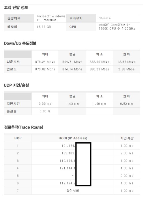Select the 1.43 ms average delay
The height and width of the screenshot is (202, 148).
(72, 104)
